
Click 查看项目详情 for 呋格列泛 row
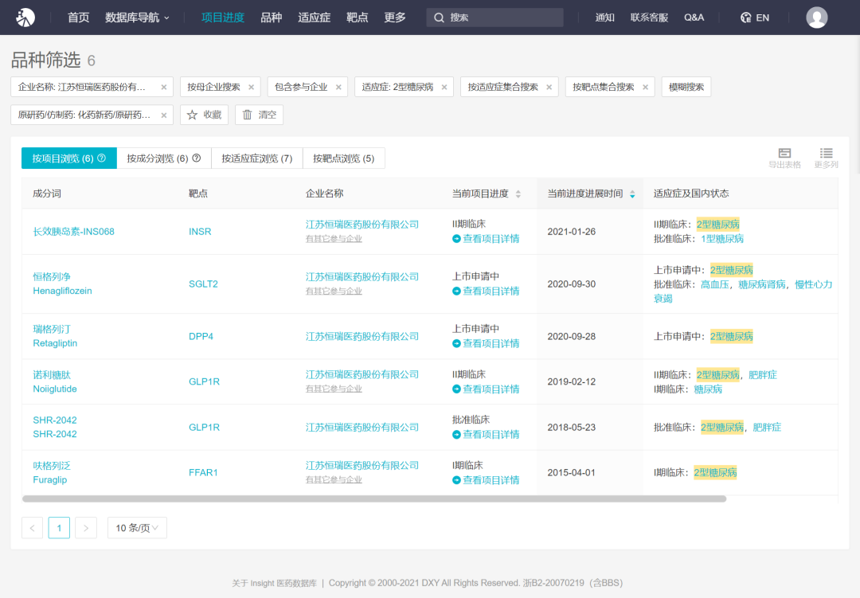pos(486,480)
